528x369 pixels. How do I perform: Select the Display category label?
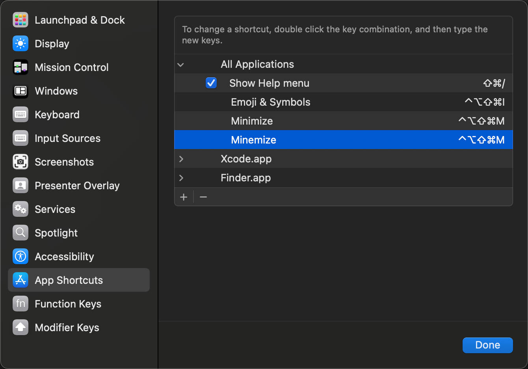click(x=52, y=44)
